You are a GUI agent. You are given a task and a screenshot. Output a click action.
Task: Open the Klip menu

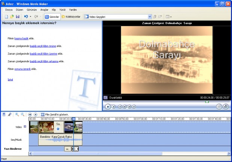coord(54,10)
